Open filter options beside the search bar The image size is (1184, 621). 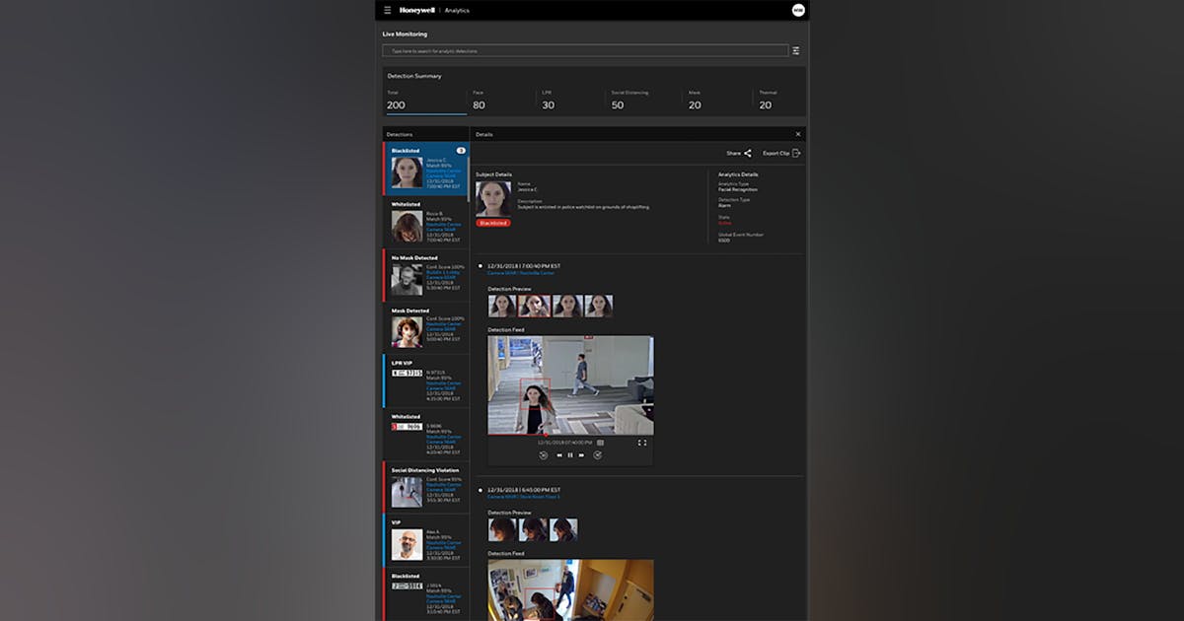coord(795,50)
